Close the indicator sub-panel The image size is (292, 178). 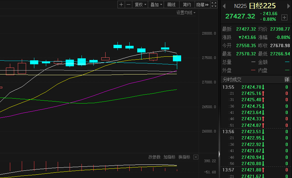pyautogui.click(x=196, y=157)
